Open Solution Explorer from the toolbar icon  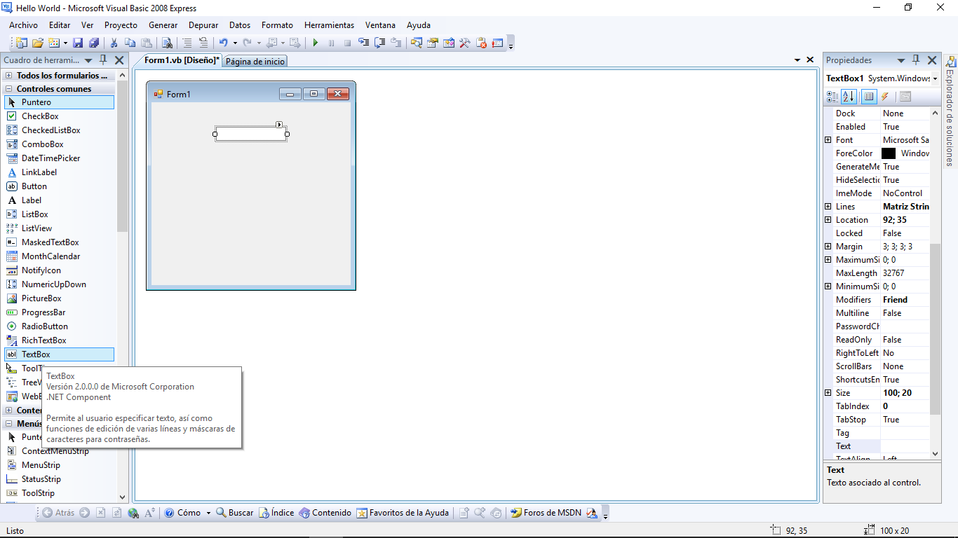(x=416, y=43)
